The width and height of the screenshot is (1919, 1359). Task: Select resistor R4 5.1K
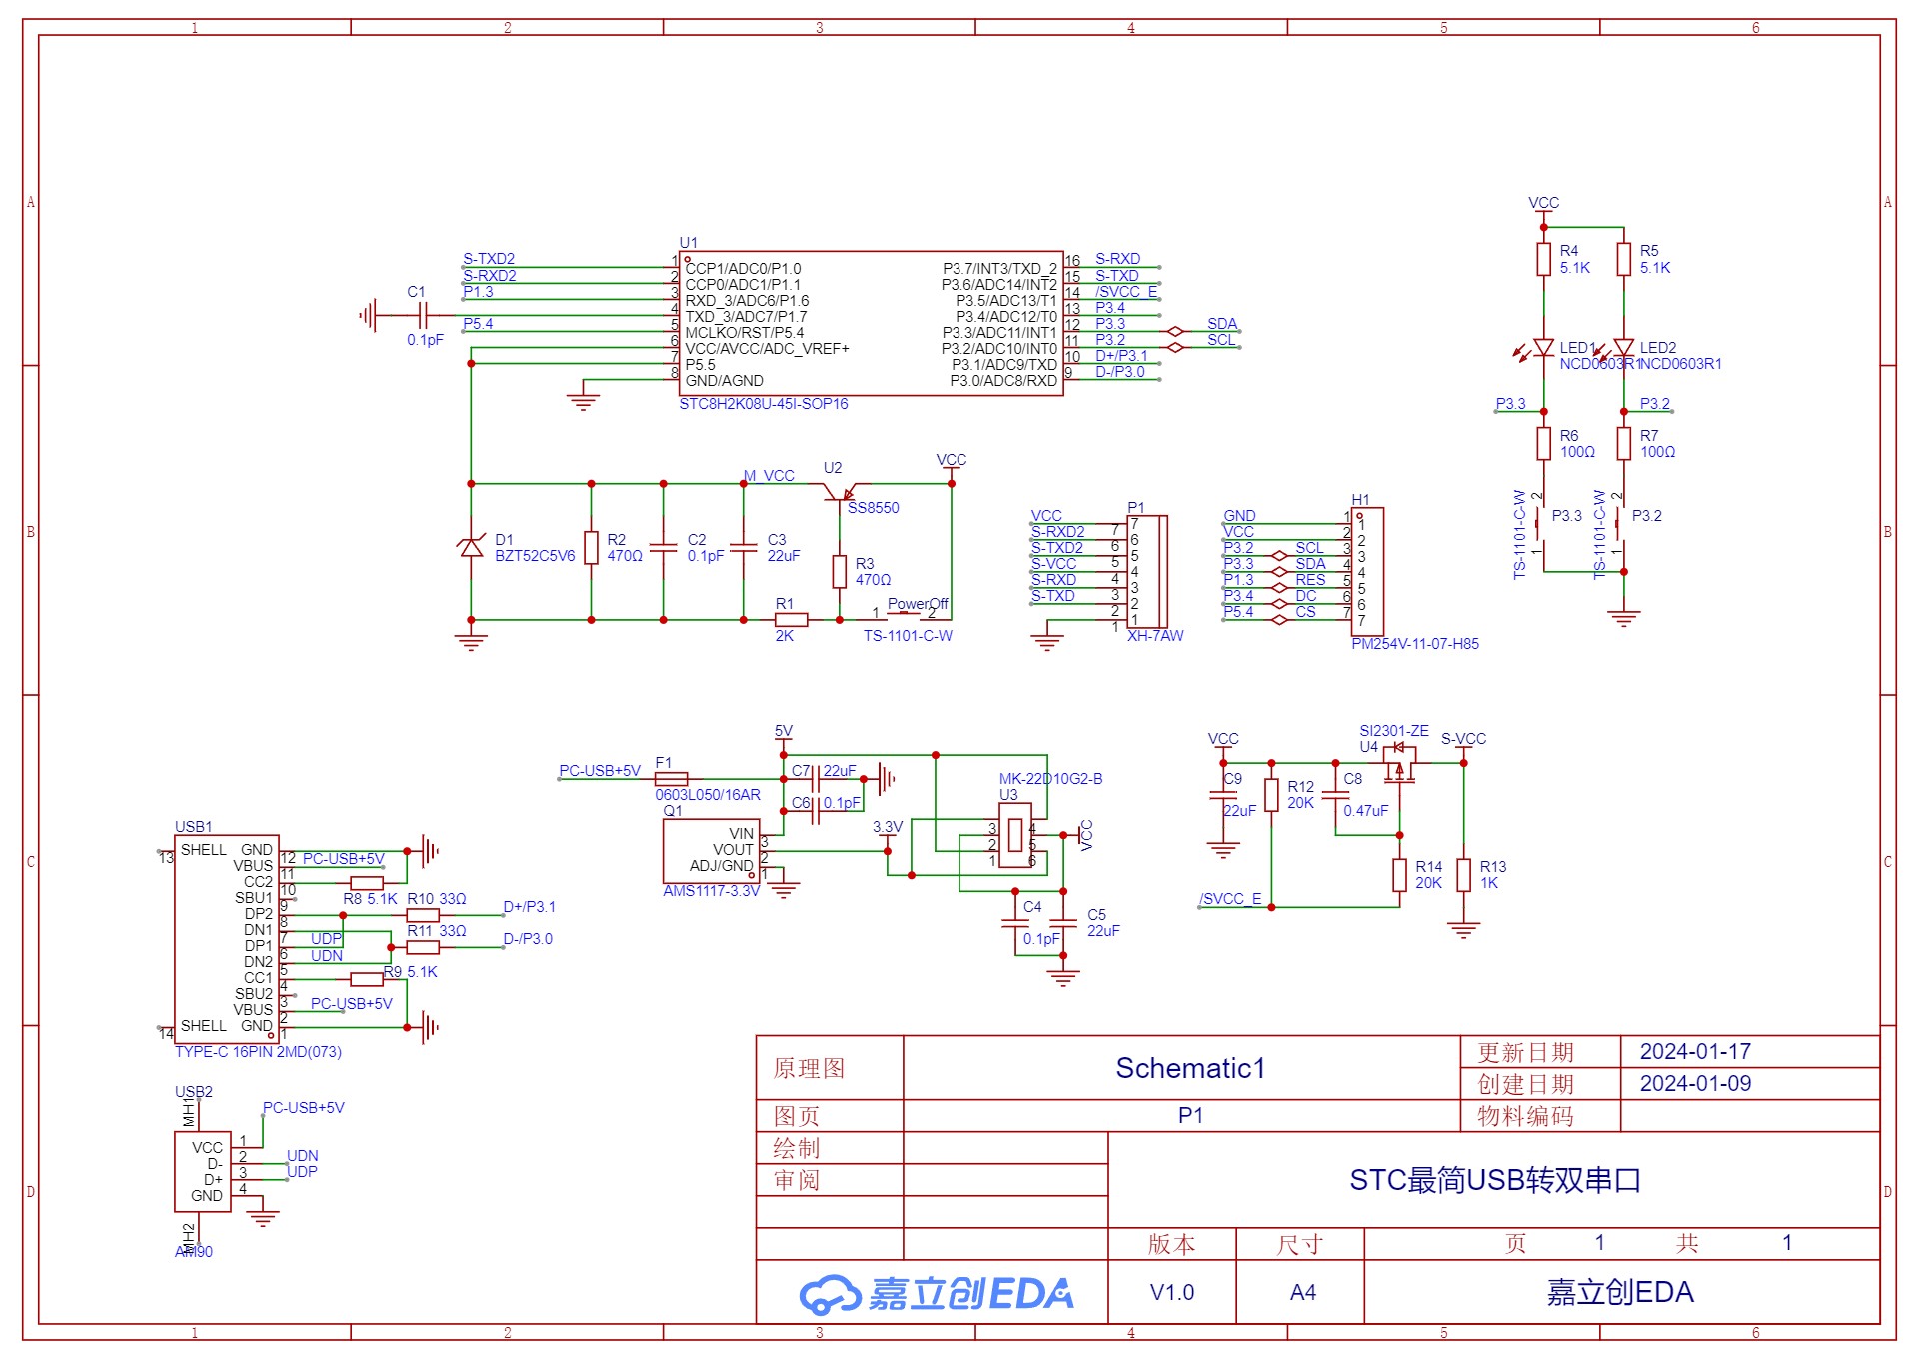click(1543, 259)
